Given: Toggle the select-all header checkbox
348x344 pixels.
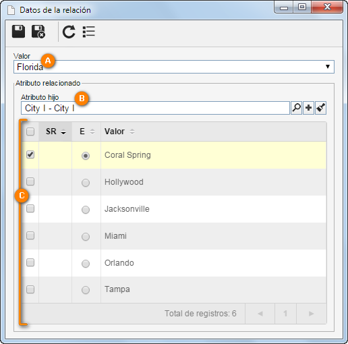Looking at the screenshot, I should coord(30,132).
